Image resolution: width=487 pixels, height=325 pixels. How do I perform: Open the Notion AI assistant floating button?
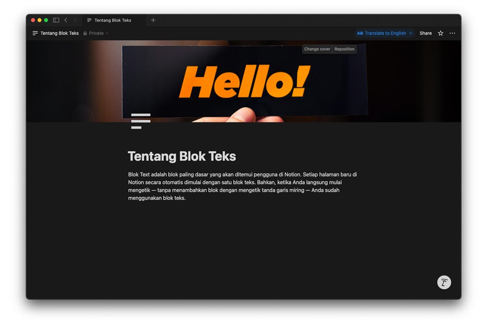coord(444,282)
